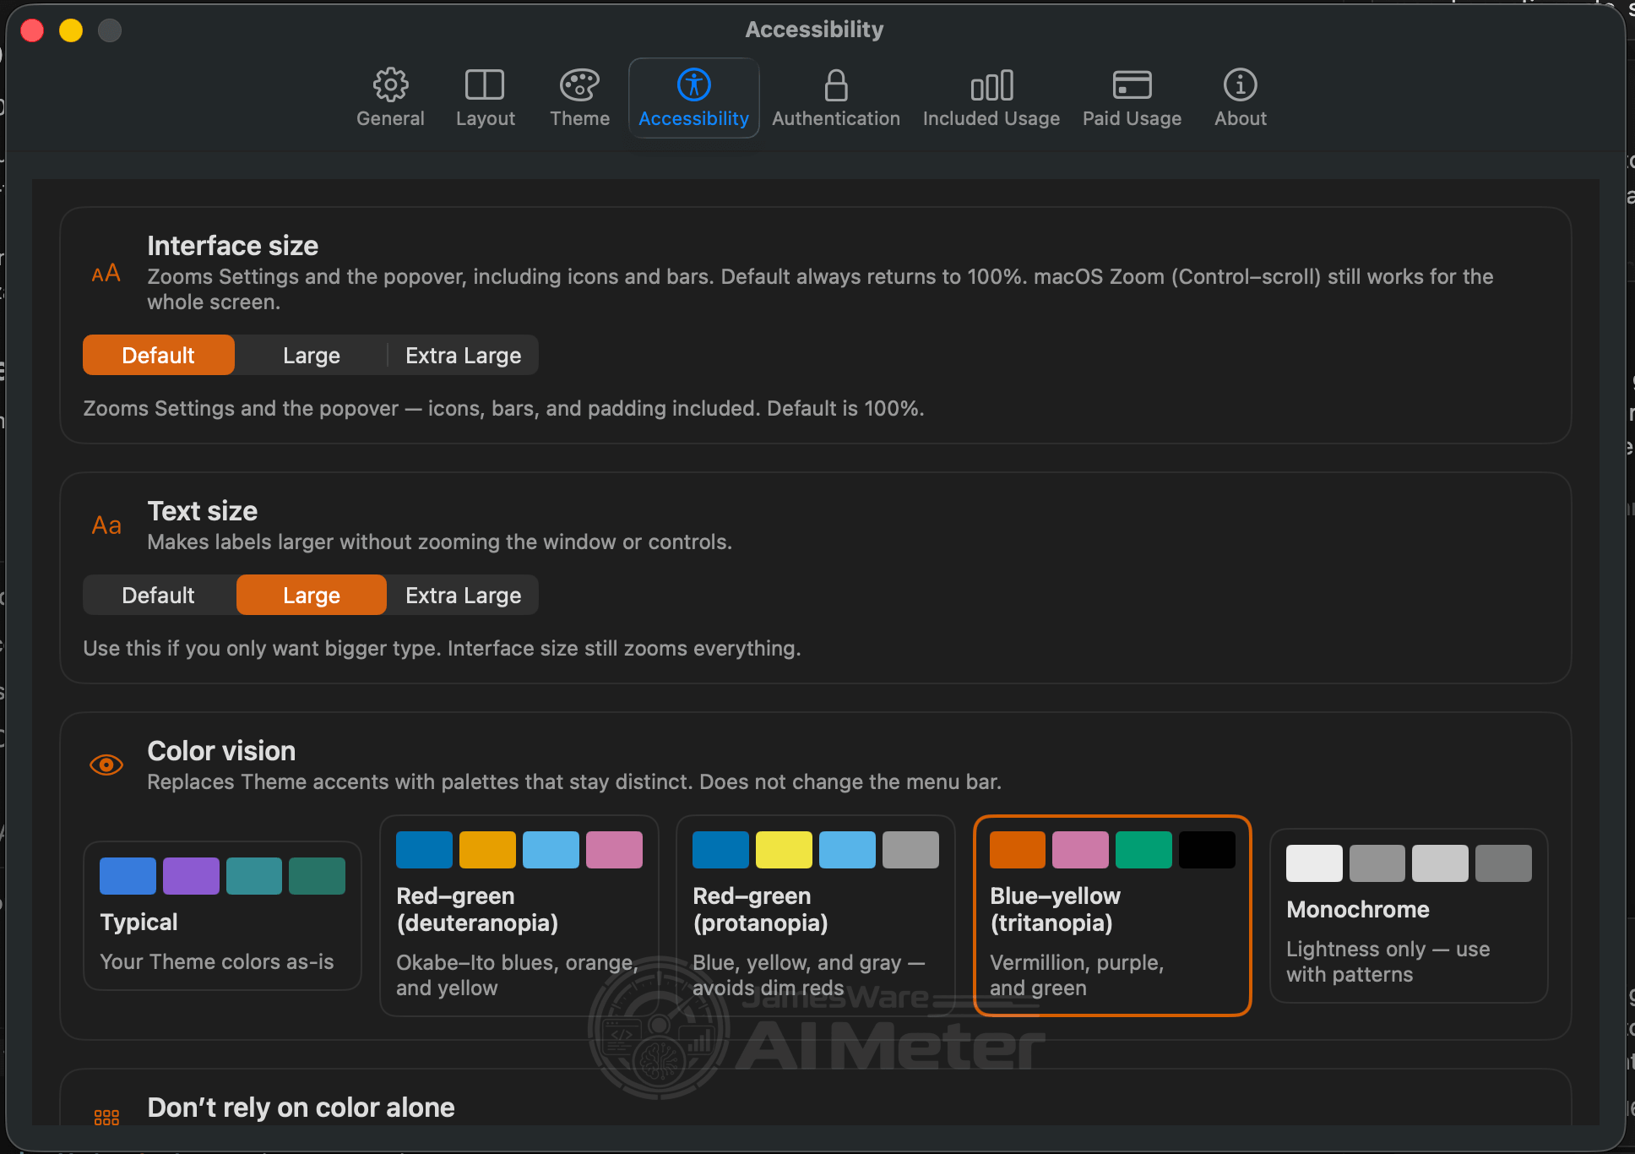Open the General settings gear icon

tap(390, 84)
